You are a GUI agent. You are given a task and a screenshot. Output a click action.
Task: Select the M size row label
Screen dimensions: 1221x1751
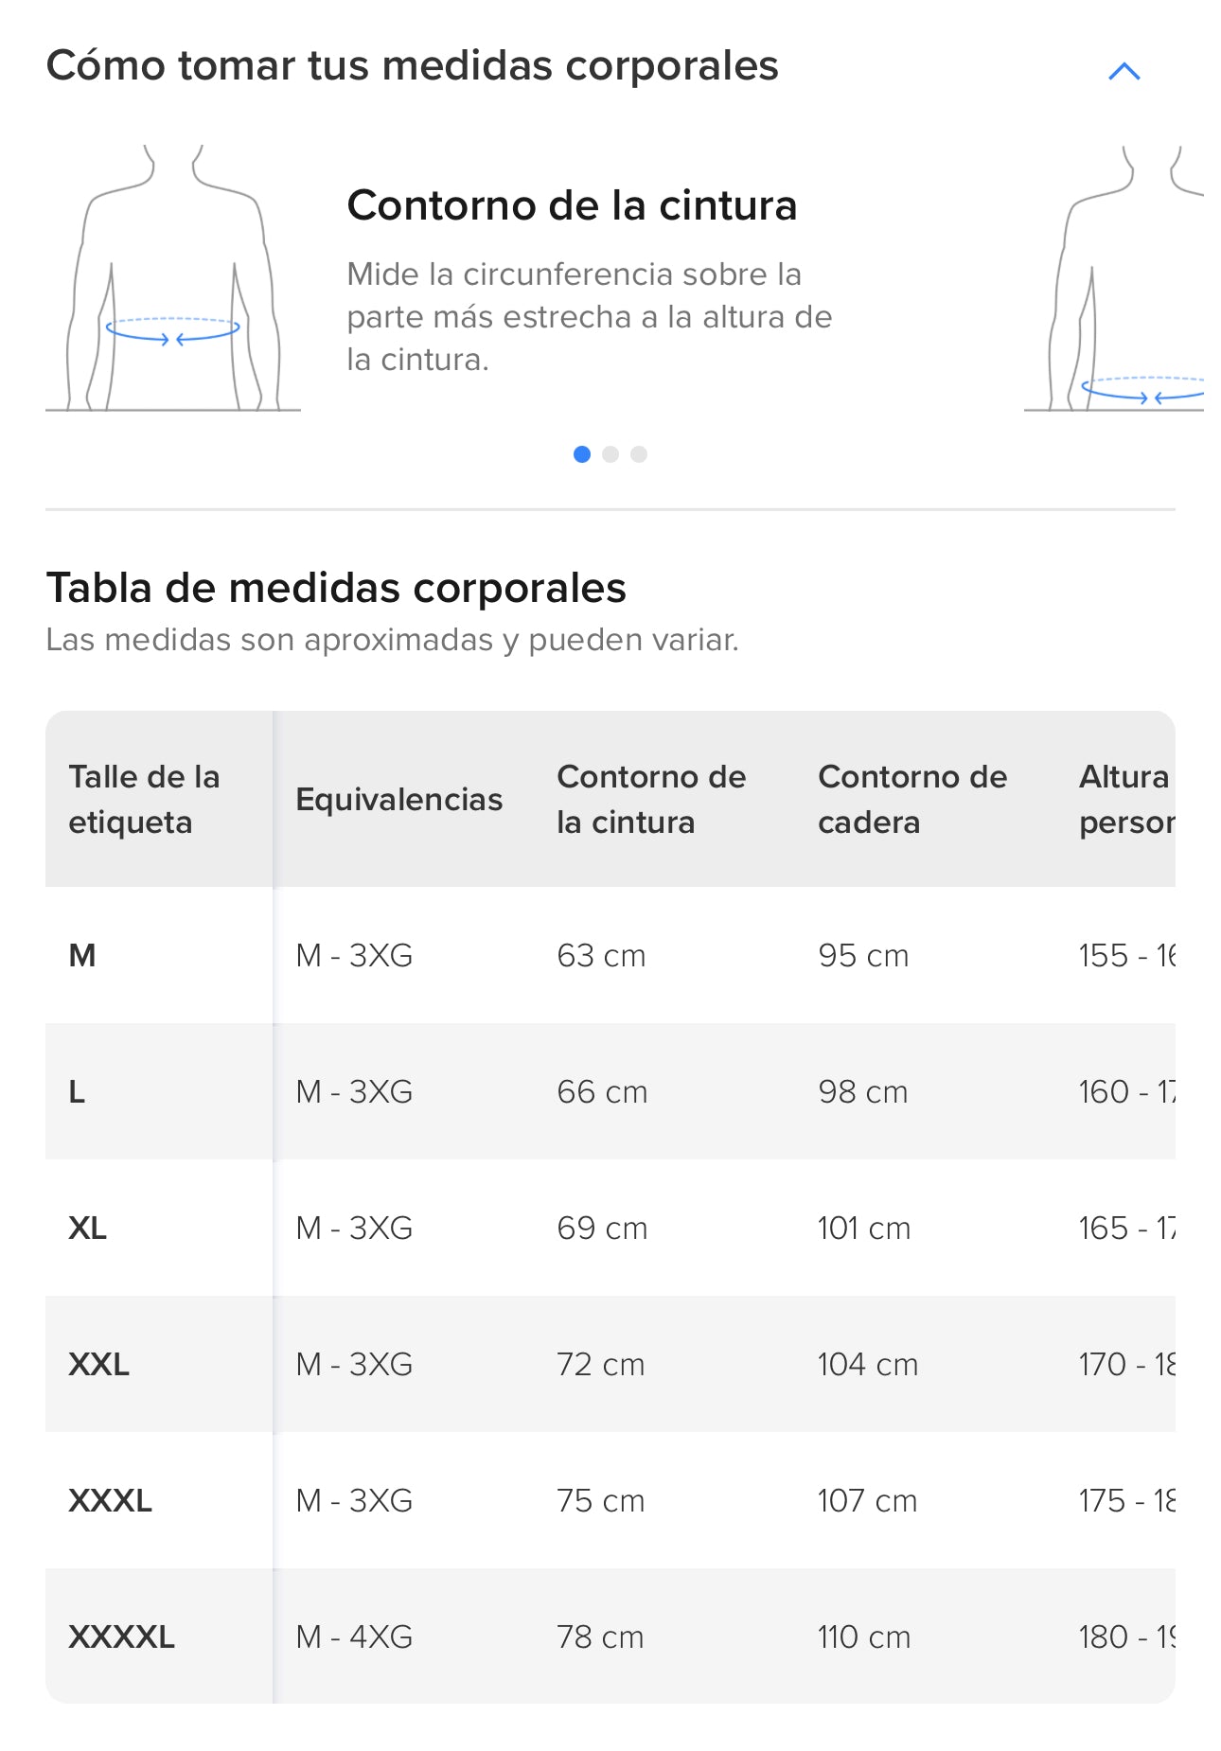pos(82,955)
